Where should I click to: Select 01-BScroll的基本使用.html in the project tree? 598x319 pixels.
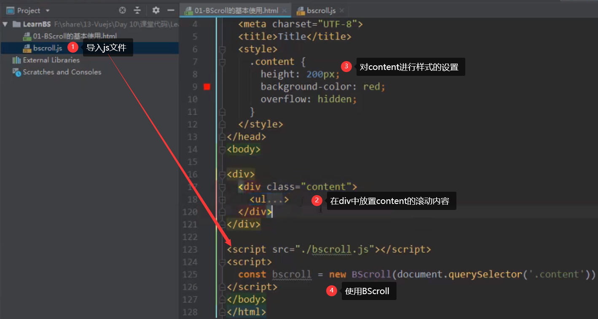75,36
